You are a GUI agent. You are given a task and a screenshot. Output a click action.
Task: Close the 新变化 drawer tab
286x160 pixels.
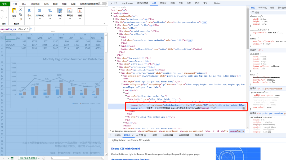click(x=133, y=135)
